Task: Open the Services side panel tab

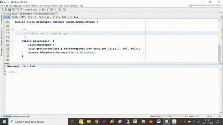Action: [x=1, y=34]
